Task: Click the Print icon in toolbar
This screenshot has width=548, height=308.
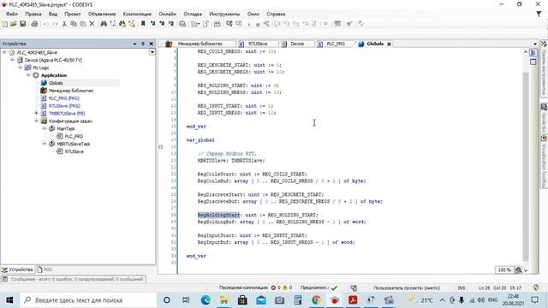Action: [34, 24]
